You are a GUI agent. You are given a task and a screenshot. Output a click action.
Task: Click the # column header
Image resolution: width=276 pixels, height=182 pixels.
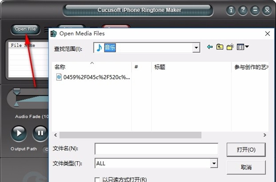click(x=142, y=67)
